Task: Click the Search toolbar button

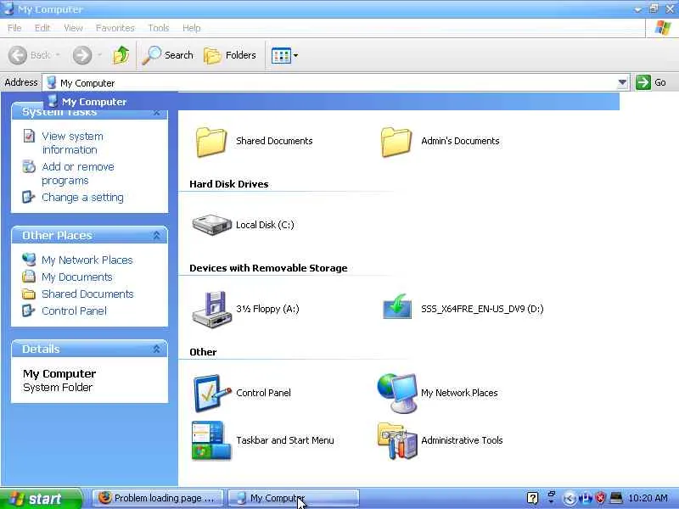Action: [x=167, y=55]
